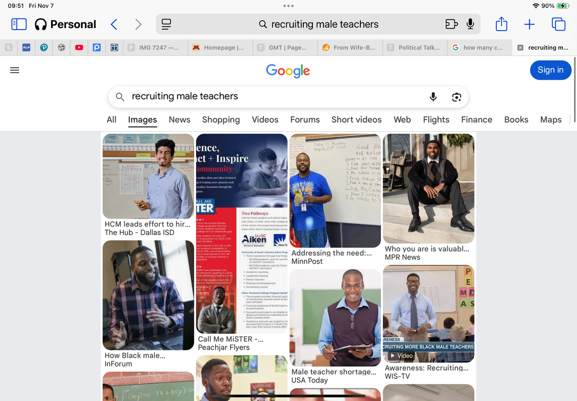Viewport: 577px width, 401px height.
Task: Open Google Lens camera search
Action: point(456,97)
